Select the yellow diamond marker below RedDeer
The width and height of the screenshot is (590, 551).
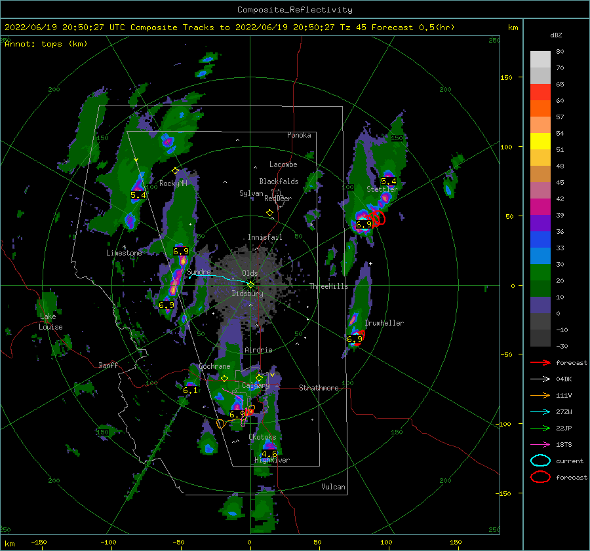pos(269,213)
